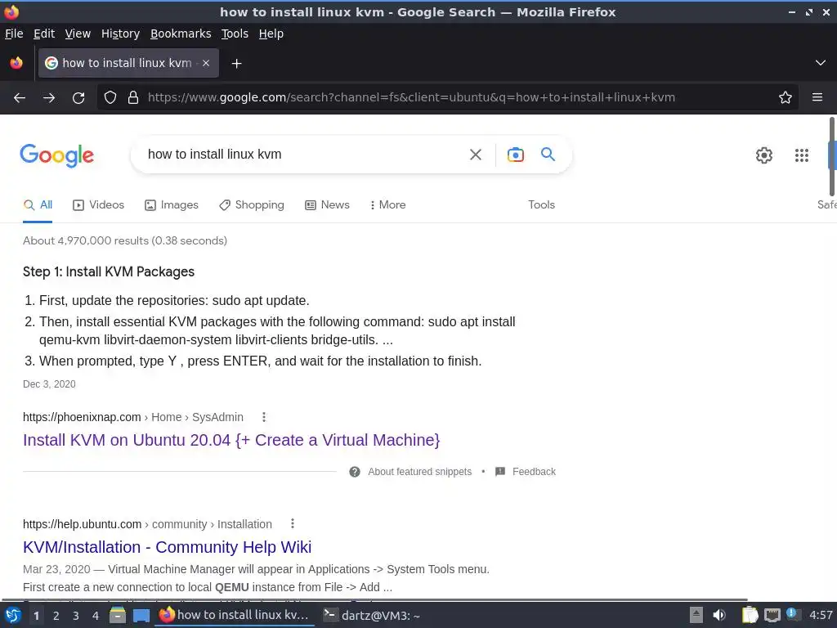Image resolution: width=837 pixels, height=628 pixels.
Task: Open the Edit menu
Action: click(44, 34)
